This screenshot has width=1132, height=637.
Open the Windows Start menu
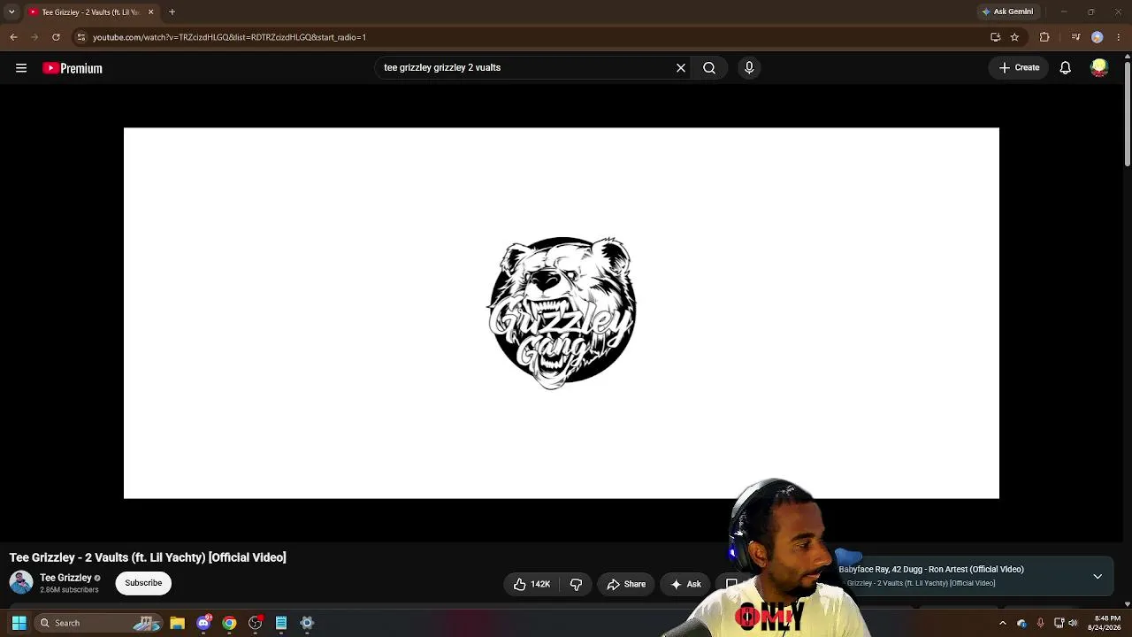pyautogui.click(x=19, y=623)
